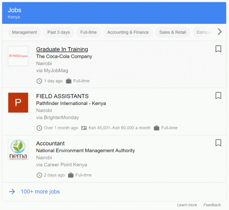Click the nema logo image
229x210 pixels.
(x=18, y=150)
